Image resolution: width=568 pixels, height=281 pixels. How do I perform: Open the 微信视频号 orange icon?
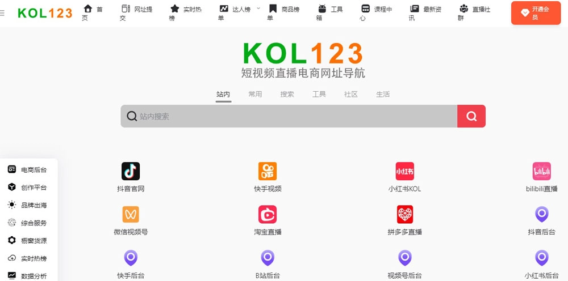131,215
